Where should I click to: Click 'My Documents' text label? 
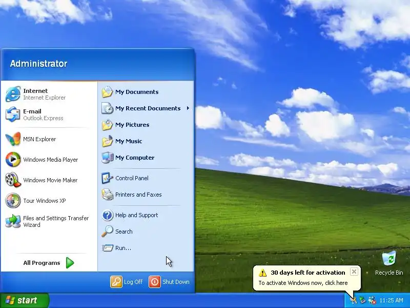tap(137, 92)
